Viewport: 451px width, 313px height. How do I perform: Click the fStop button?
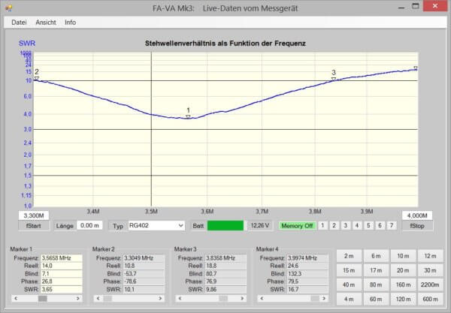pyautogui.click(x=417, y=226)
